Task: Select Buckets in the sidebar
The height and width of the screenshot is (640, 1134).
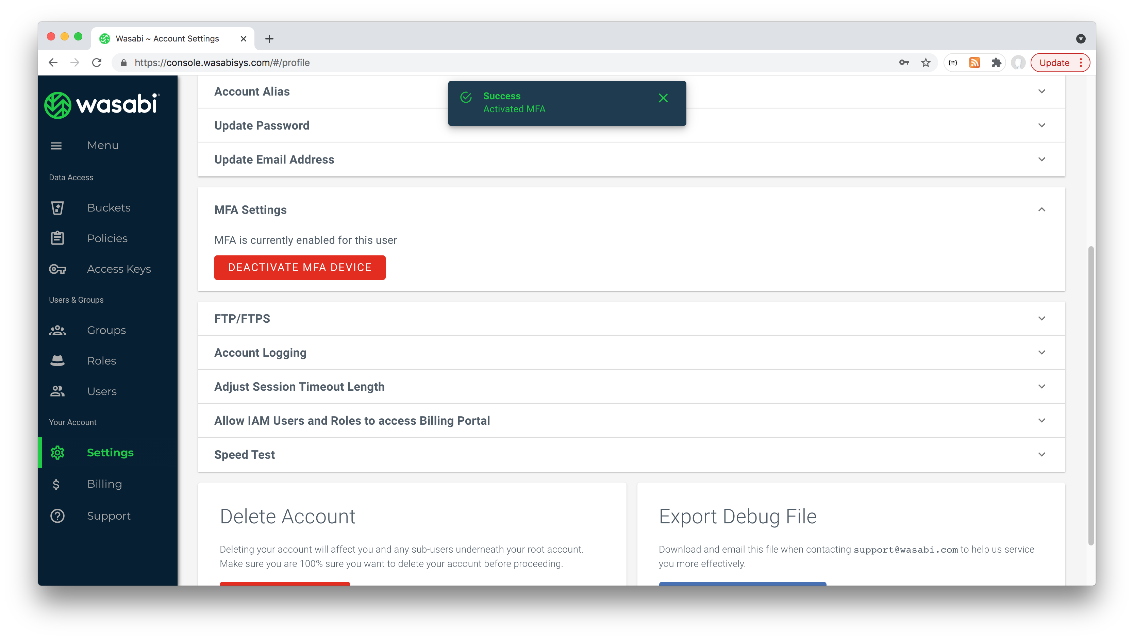Action: click(x=109, y=208)
